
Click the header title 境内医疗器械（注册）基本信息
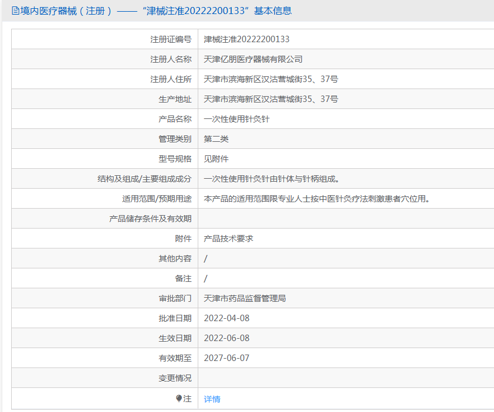coord(156,11)
